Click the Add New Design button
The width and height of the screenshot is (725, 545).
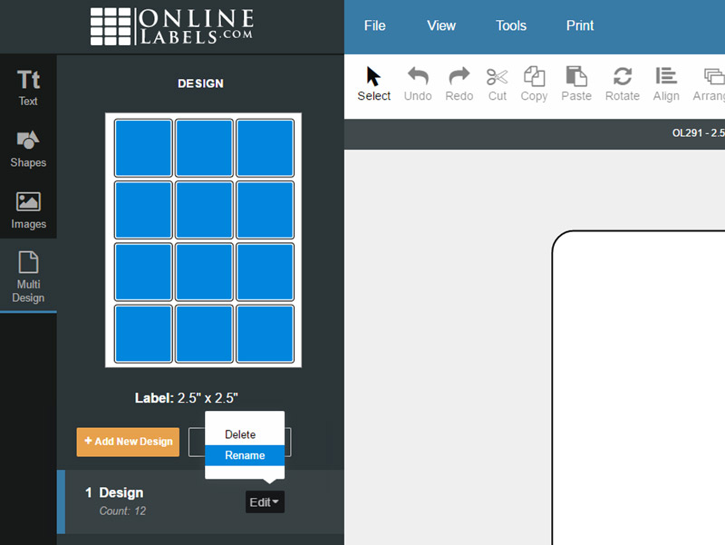click(x=127, y=442)
